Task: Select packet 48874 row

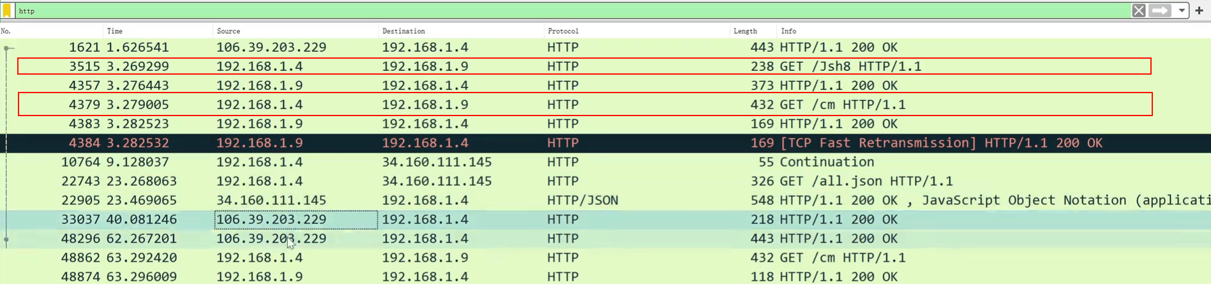Action: click(x=605, y=276)
